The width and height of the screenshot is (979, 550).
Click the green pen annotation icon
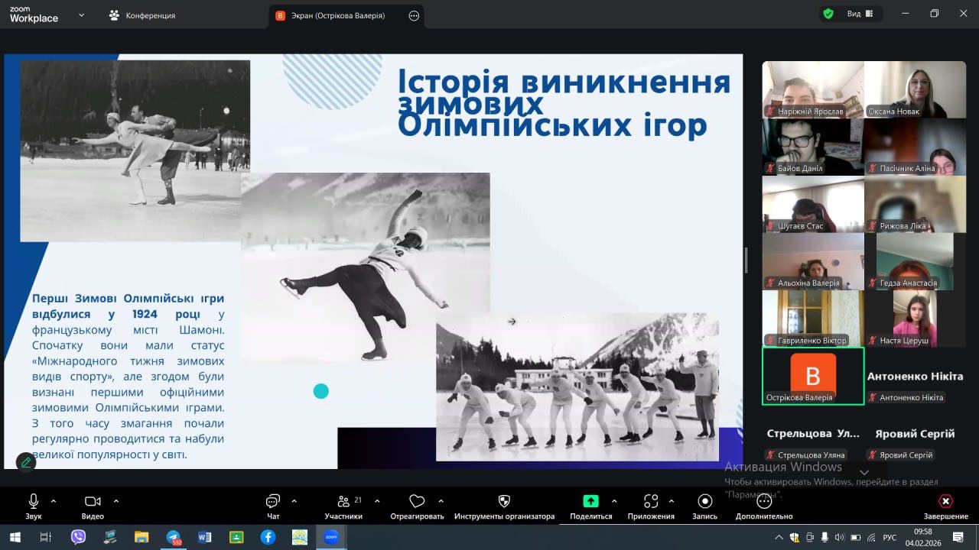click(26, 461)
